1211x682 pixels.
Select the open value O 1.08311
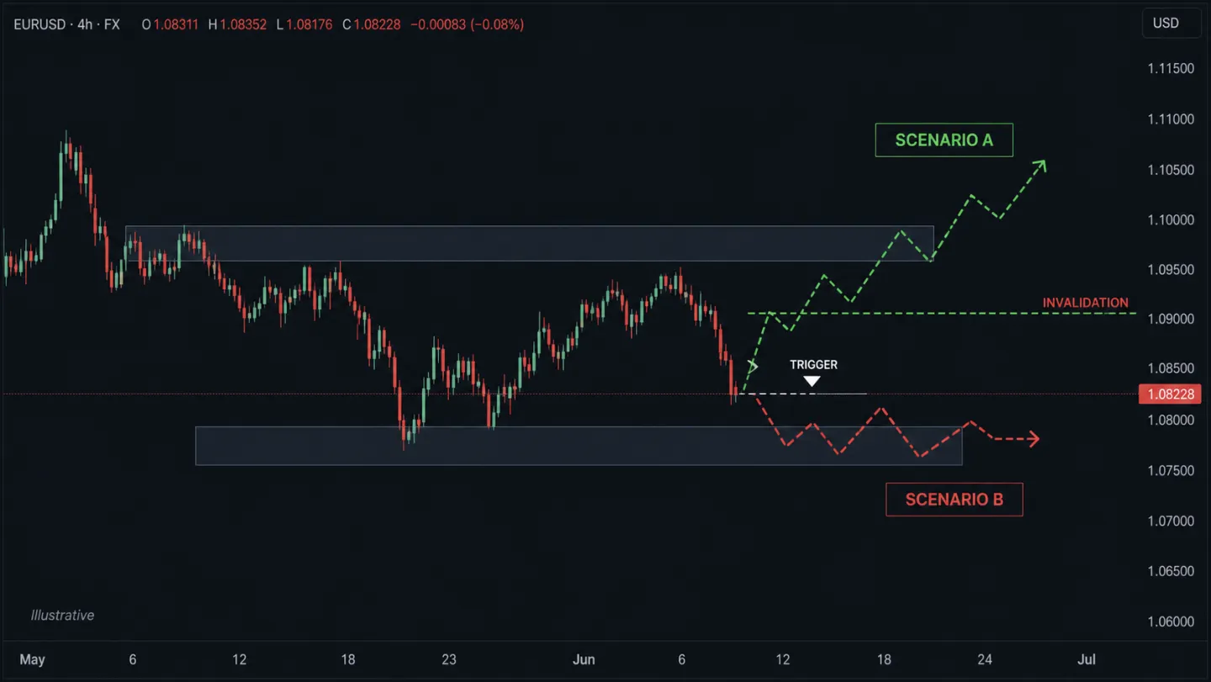click(x=170, y=25)
